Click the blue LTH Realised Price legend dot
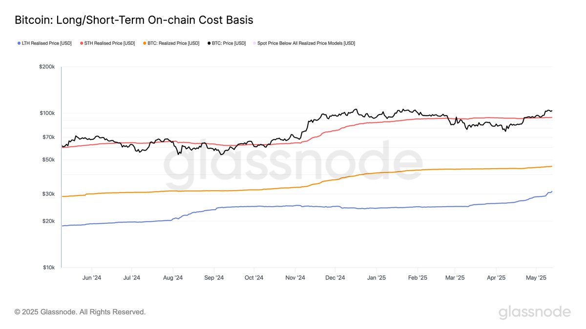 (x=19, y=43)
